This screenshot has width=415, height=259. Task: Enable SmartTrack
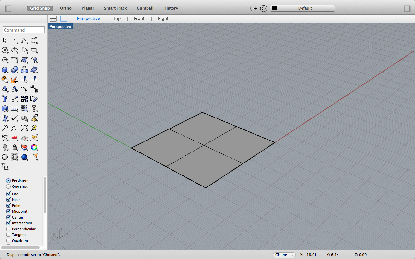(x=115, y=8)
